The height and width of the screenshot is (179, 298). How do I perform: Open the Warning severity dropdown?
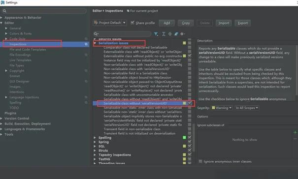(222, 108)
